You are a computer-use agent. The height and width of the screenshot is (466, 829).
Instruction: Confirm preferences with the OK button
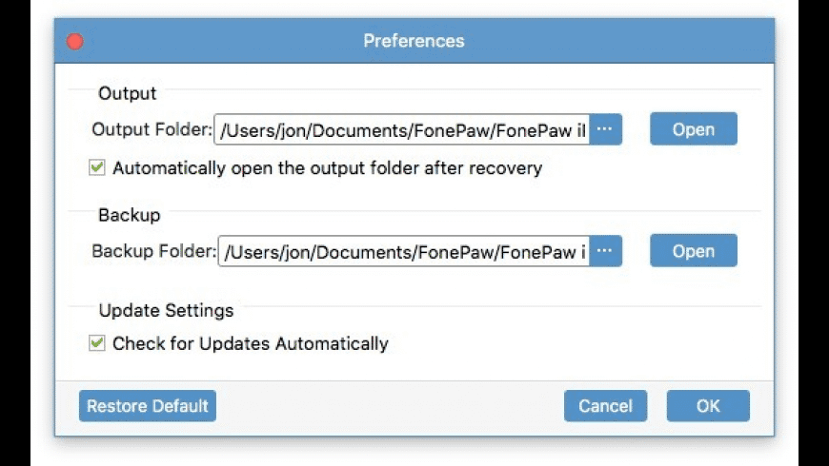[x=708, y=406]
